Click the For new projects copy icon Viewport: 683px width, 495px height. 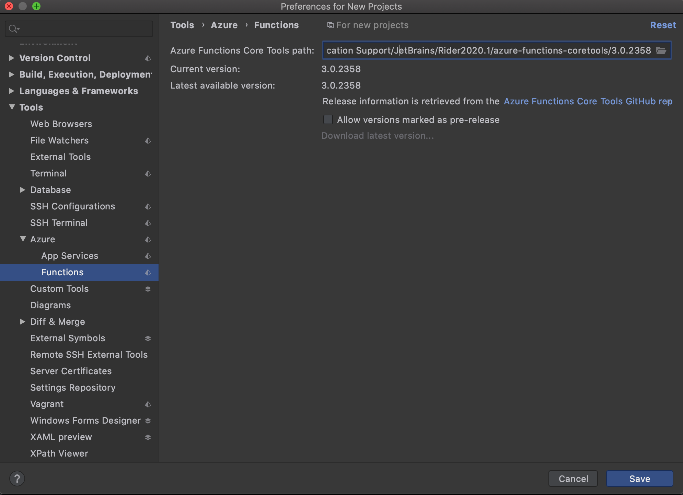330,25
